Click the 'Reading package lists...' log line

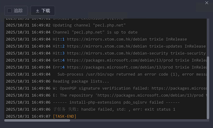[x=81, y=81]
